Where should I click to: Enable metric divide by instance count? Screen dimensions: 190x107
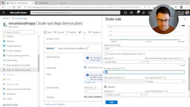[106, 54]
